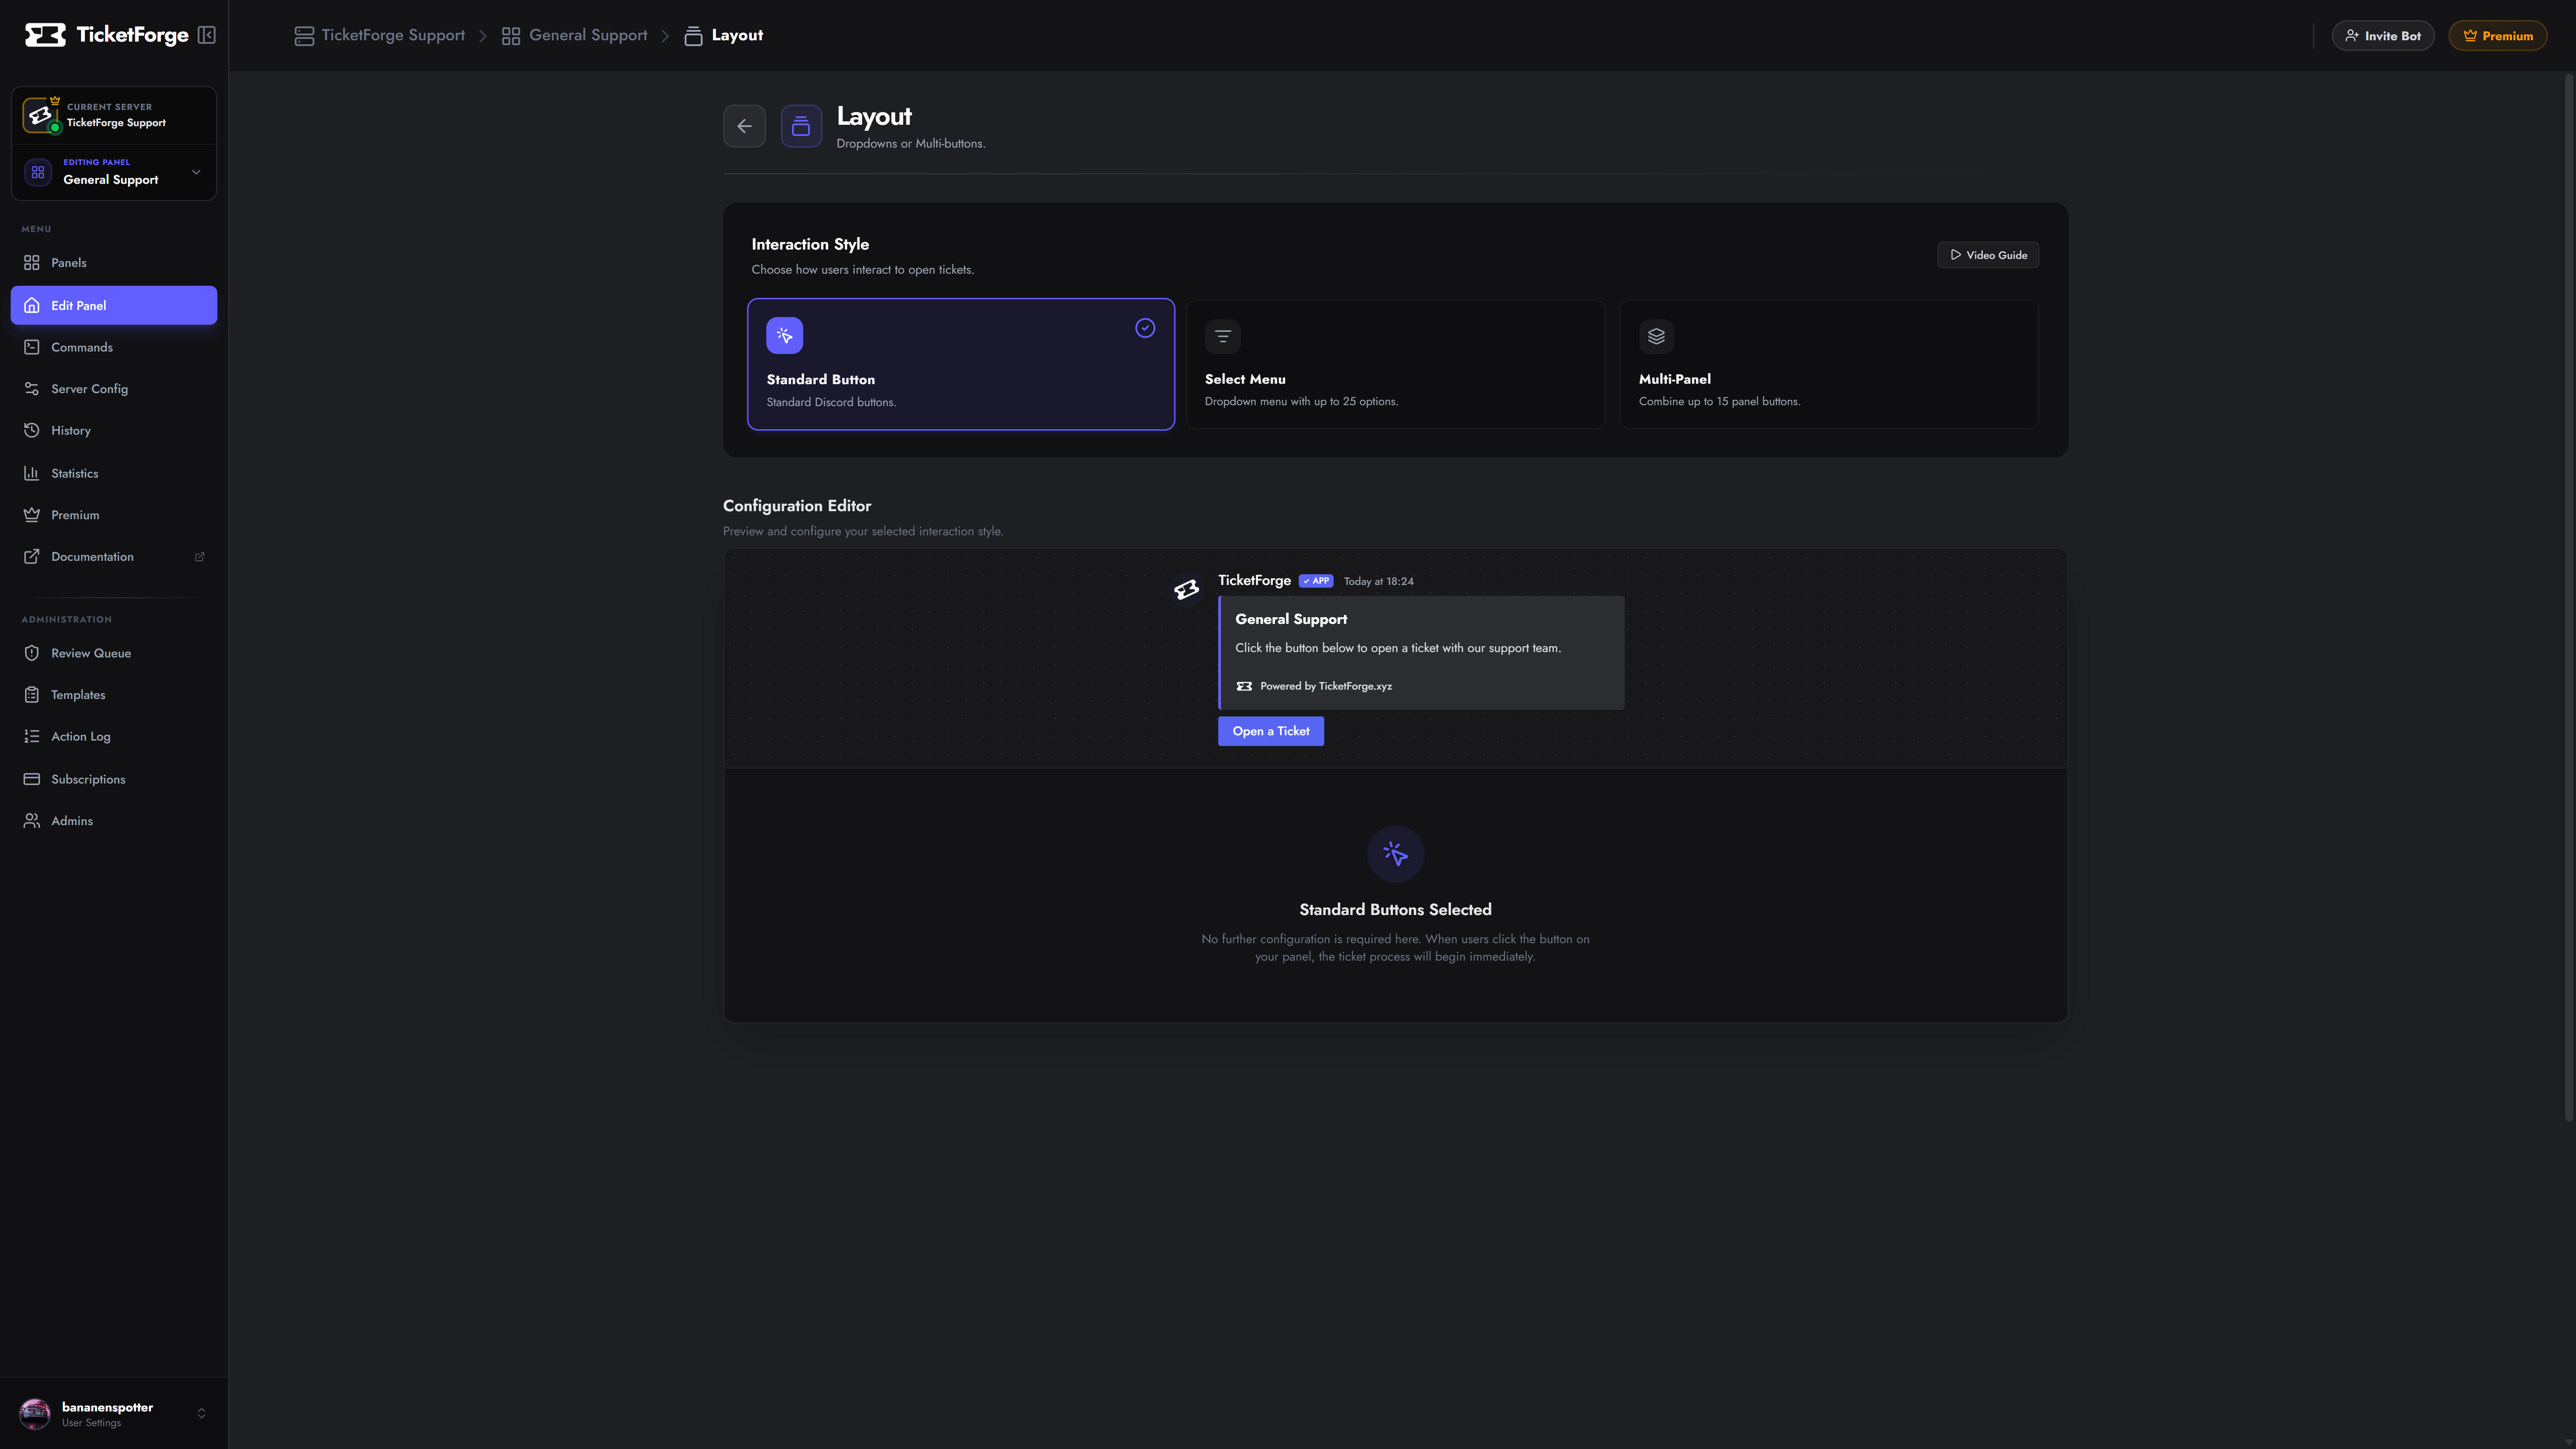Click the TicketForge logo in the sidebar
The height and width of the screenshot is (1449, 2576).
[106, 35]
